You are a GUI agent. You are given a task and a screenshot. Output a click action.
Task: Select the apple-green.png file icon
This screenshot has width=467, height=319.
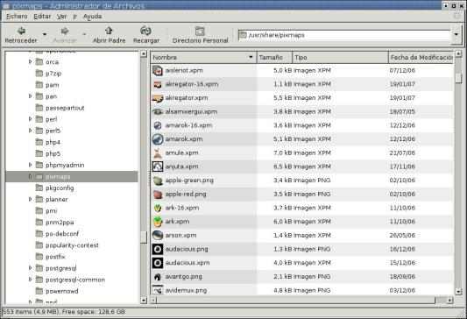158,181
